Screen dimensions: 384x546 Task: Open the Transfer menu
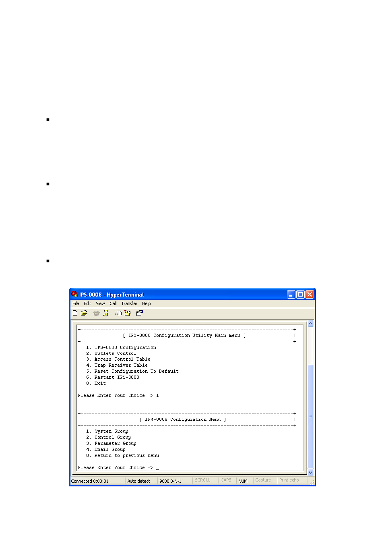point(129,304)
